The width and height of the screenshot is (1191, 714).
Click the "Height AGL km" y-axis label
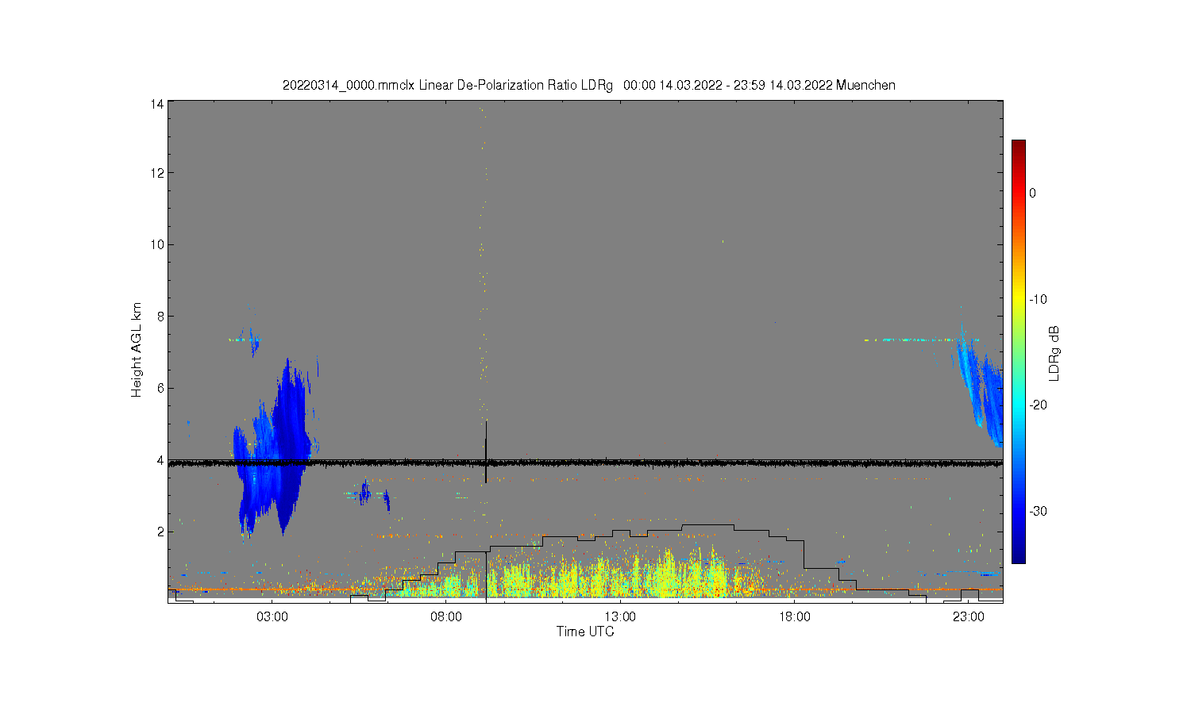(x=137, y=350)
